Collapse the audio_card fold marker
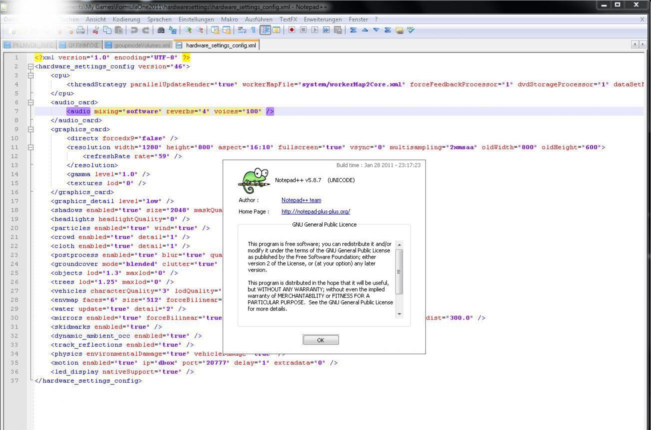 (30, 102)
